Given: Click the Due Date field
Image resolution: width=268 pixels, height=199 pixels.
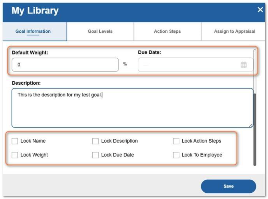Looking at the screenshot, I should coord(196,65).
